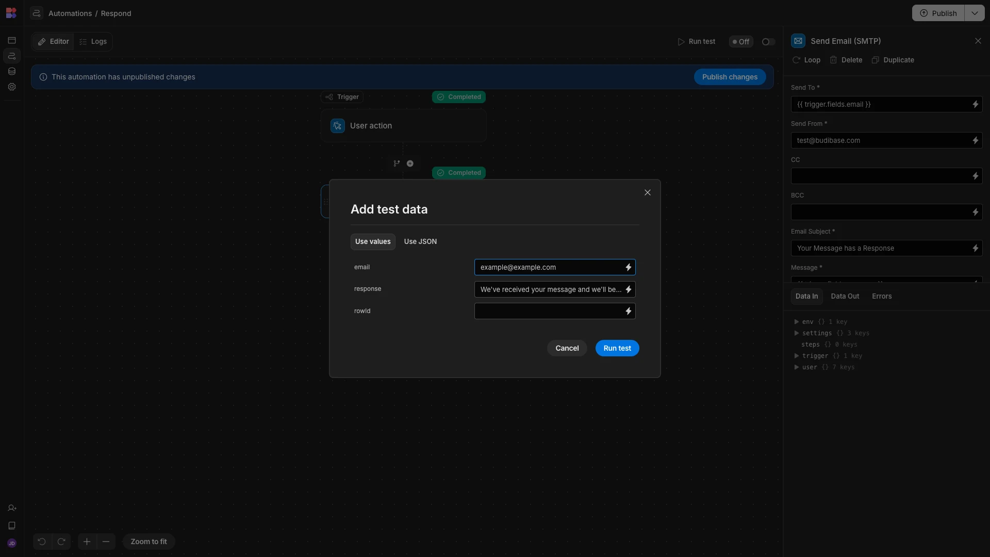Click the Loop step action
Image resolution: width=990 pixels, height=557 pixels.
point(806,60)
